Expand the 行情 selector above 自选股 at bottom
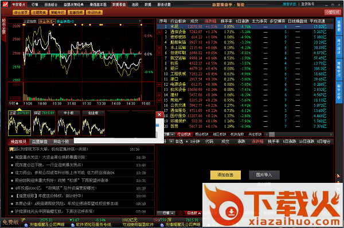 tap(168, 213)
